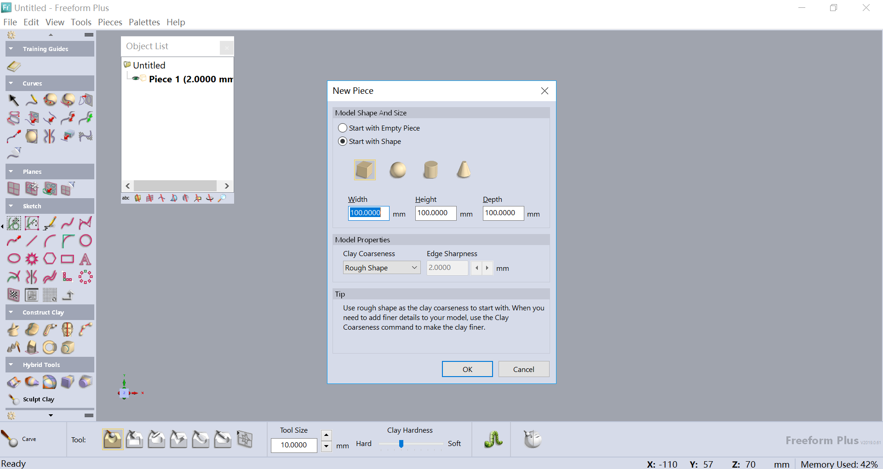Select the cone shape icon

pos(464,170)
